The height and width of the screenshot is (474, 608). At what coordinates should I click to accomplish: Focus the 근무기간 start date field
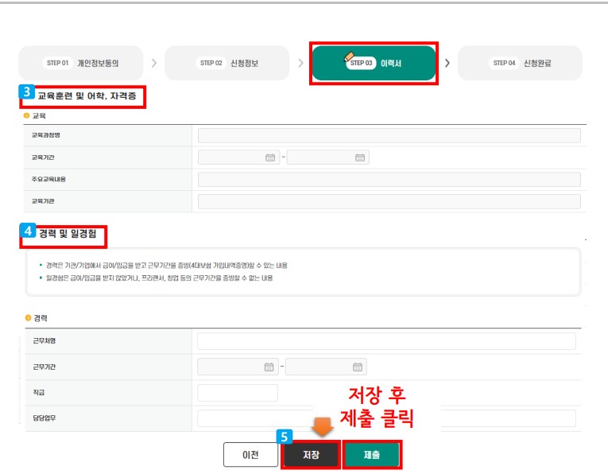(238, 367)
